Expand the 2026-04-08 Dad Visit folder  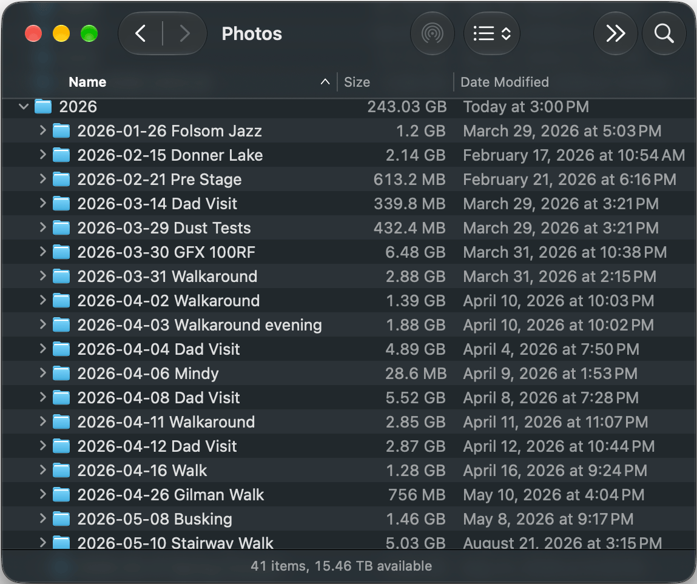[x=42, y=397]
